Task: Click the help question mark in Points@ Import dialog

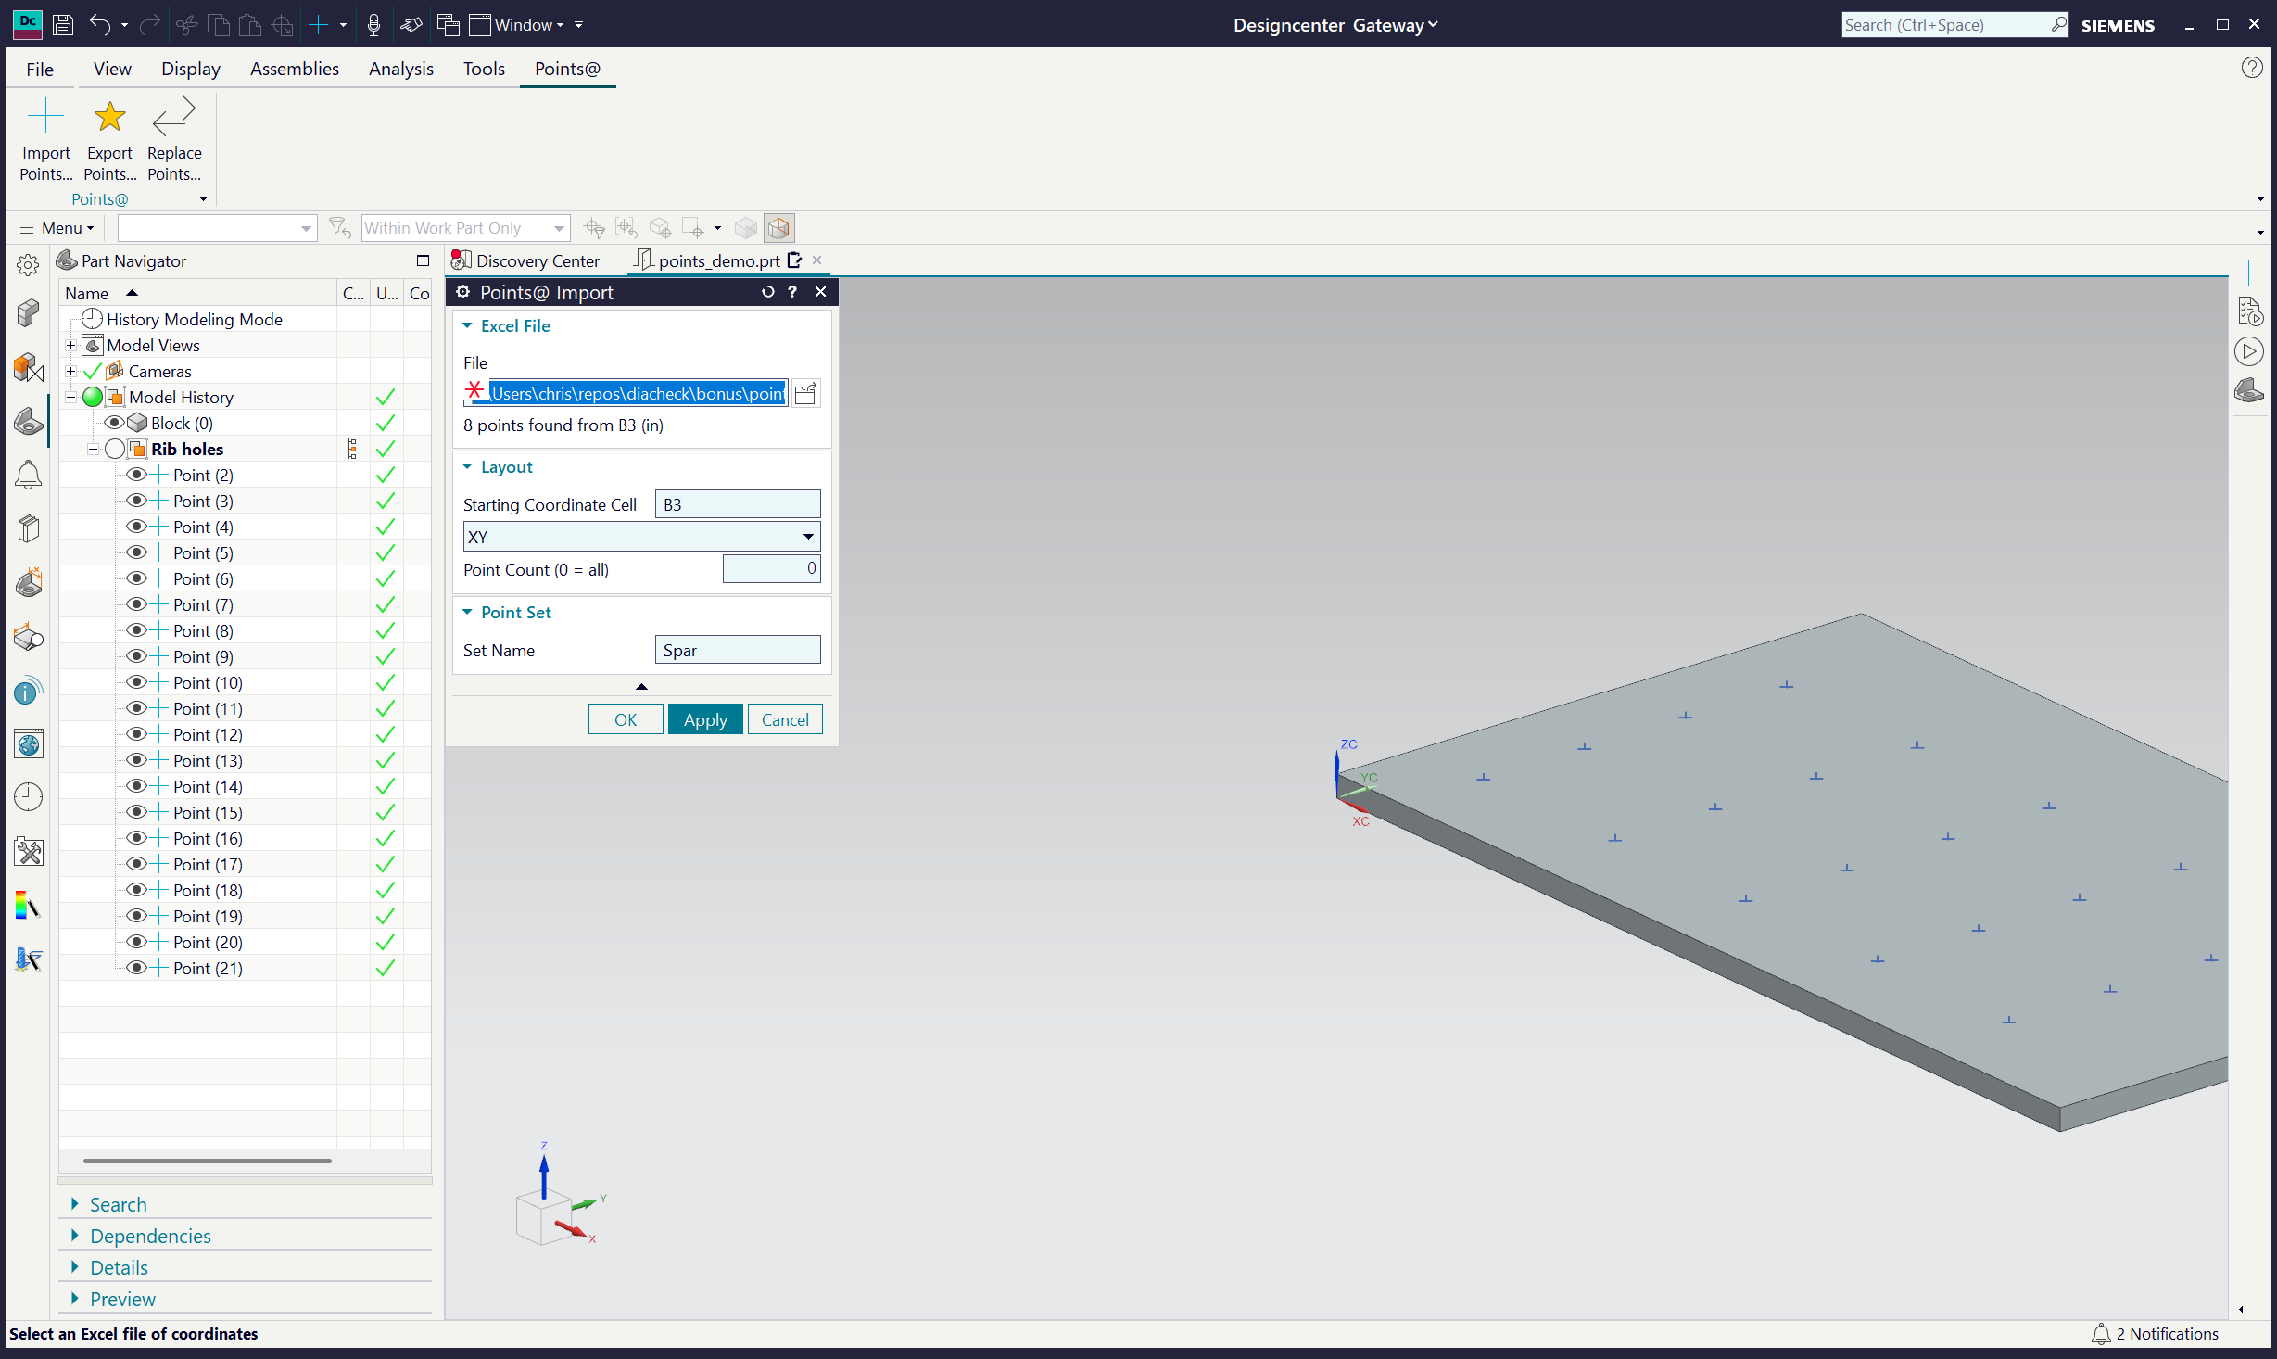Action: [x=792, y=292]
